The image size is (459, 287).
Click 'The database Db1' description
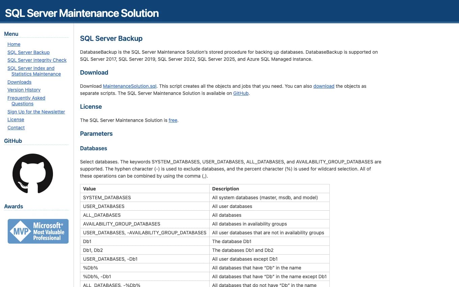click(x=269, y=241)
